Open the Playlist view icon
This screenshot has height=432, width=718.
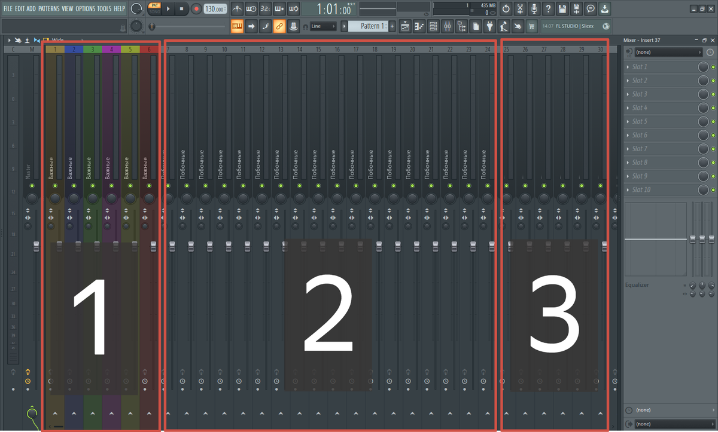pyautogui.click(x=405, y=26)
